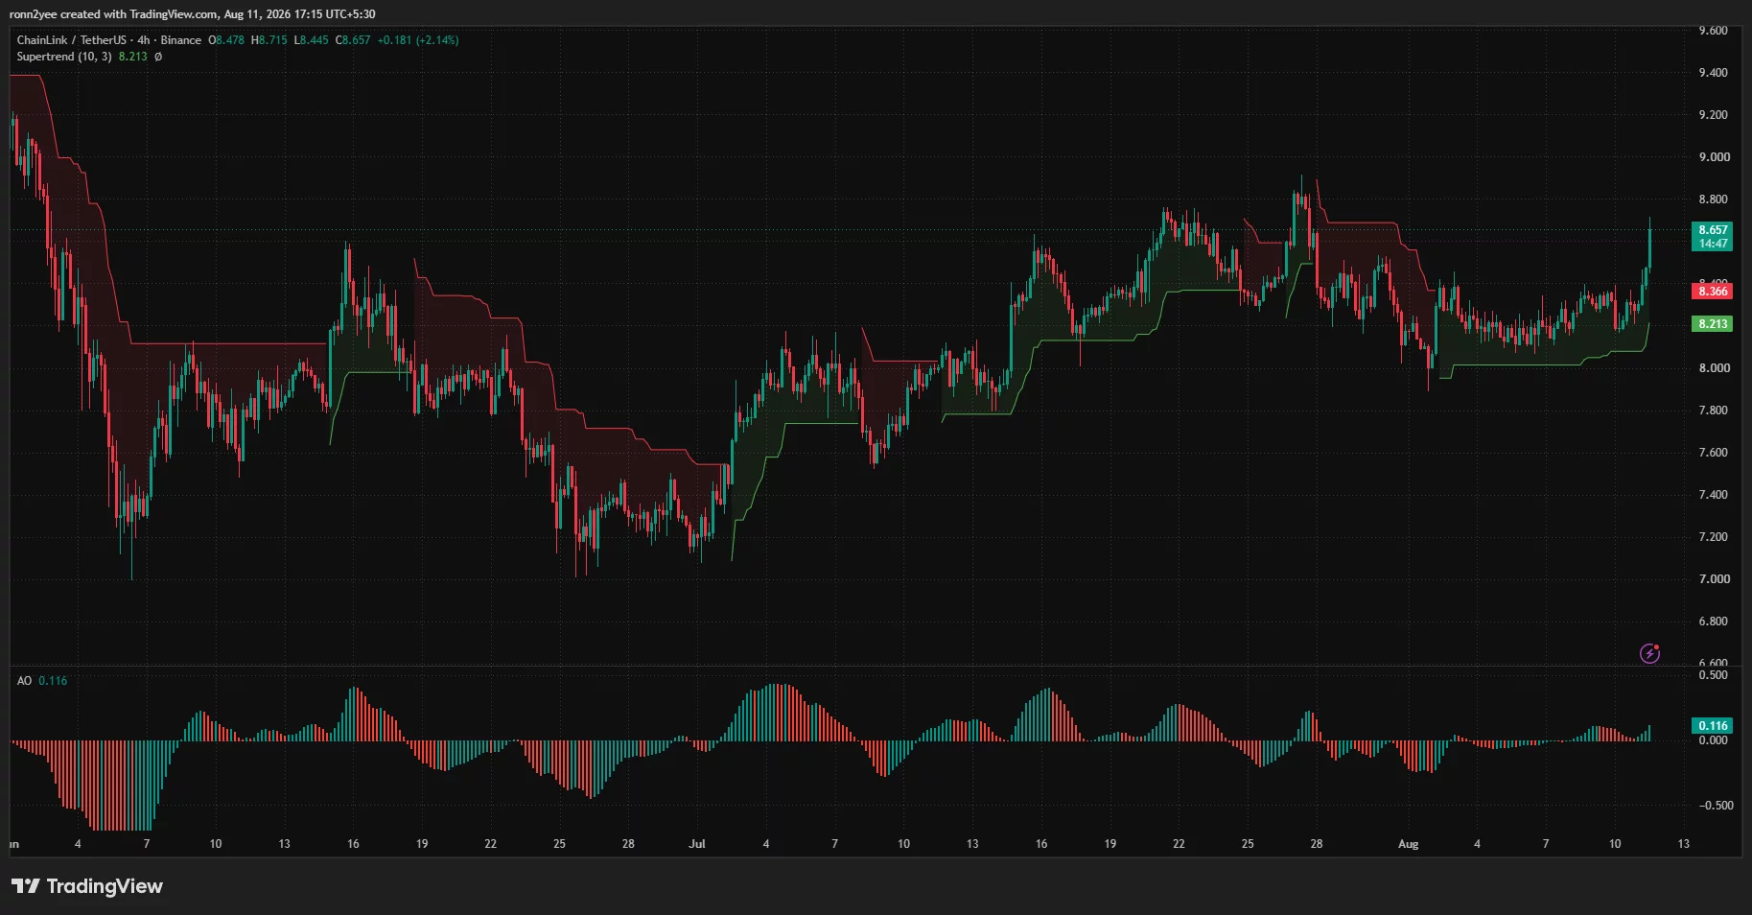
Task: Click the red 8.366 price tag
Action: (1713, 292)
